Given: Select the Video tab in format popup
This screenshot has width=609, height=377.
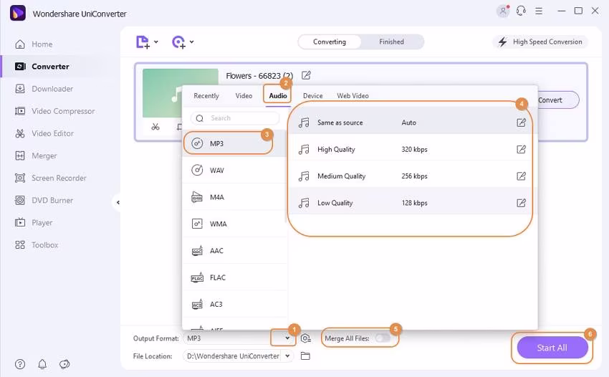Looking at the screenshot, I should click(244, 95).
